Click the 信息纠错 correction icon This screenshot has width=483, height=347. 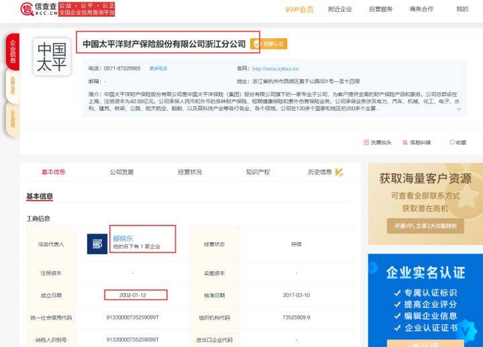click(405, 142)
